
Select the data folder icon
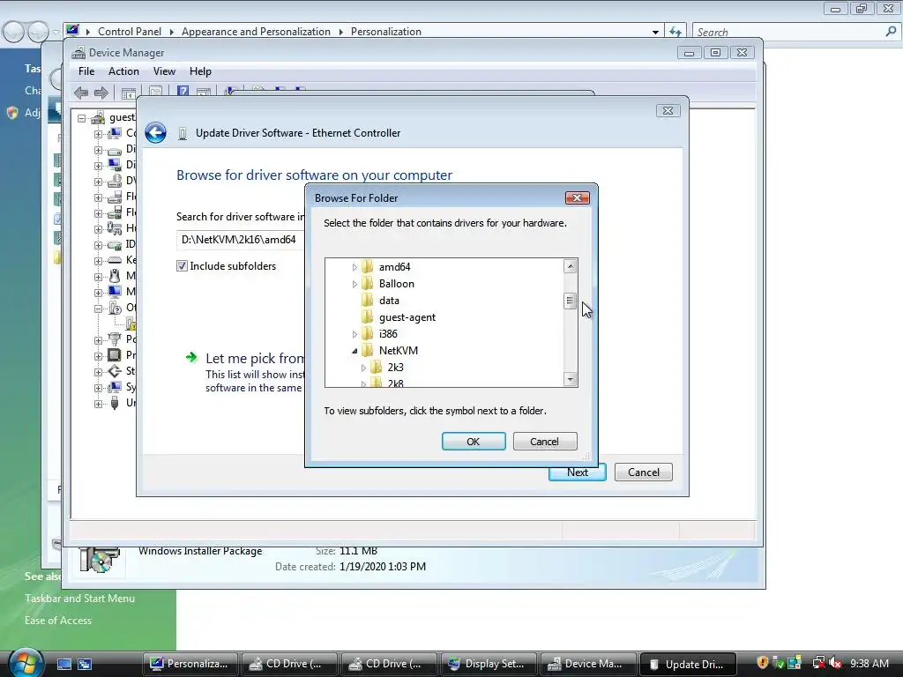(x=368, y=300)
